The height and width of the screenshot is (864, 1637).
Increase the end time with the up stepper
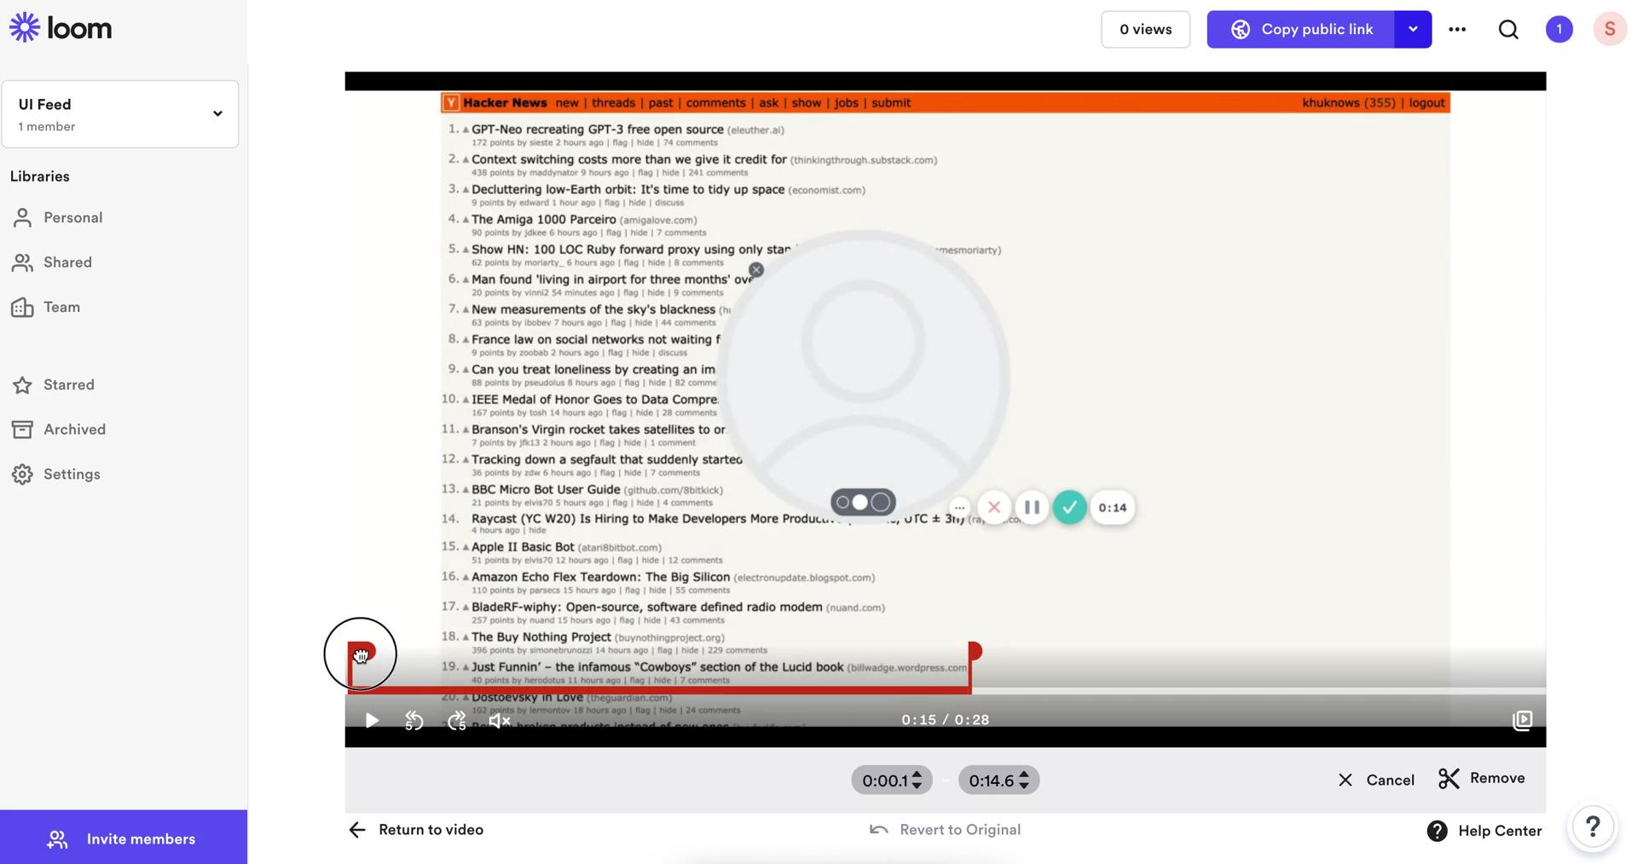(1024, 775)
